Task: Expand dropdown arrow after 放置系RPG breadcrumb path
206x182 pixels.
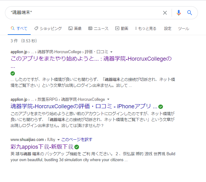Action: [x=108, y=99]
